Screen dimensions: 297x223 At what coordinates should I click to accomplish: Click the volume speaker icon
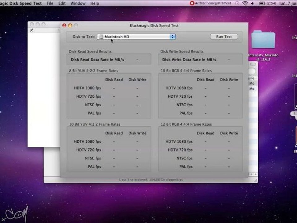[252, 3]
